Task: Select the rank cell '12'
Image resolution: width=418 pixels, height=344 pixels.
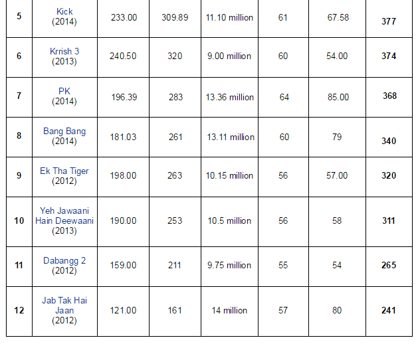Action: pyautogui.click(x=19, y=310)
